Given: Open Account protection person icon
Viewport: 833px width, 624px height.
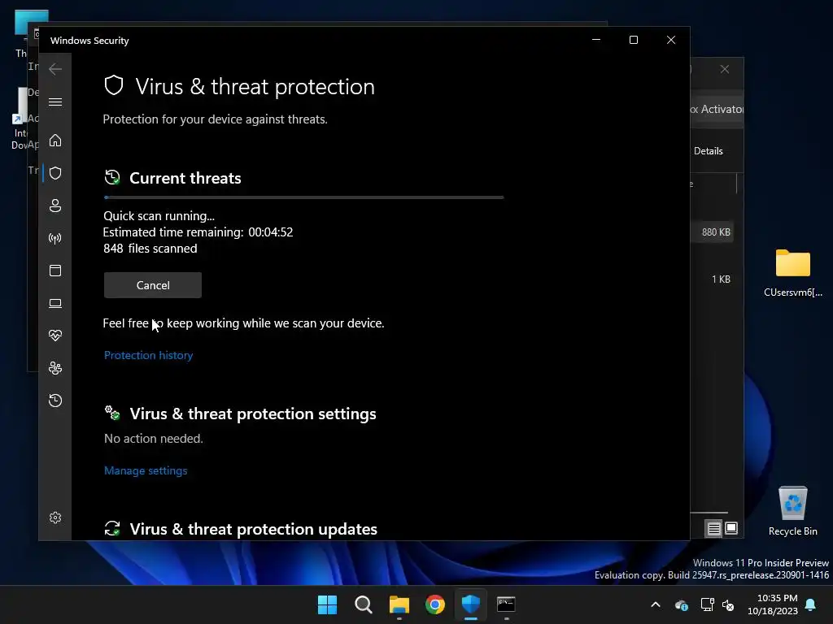Looking at the screenshot, I should coord(55,206).
